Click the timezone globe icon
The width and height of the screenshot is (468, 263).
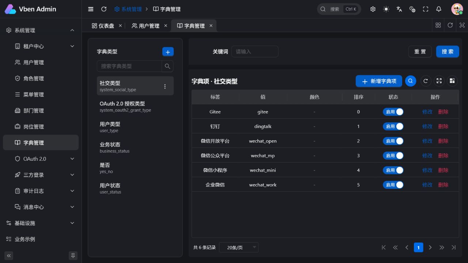[x=412, y=9]
